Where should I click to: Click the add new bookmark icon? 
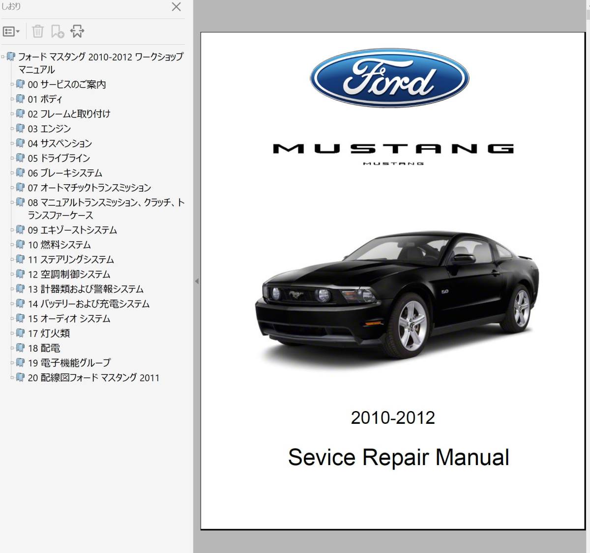tap(58, 31)
